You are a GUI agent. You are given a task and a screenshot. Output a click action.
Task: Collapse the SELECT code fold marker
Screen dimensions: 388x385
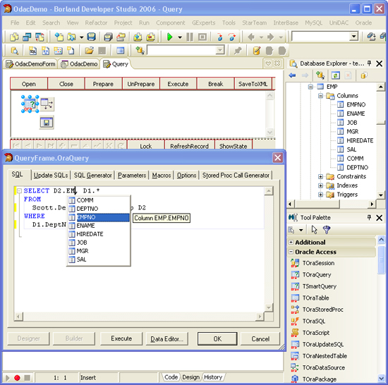pyautogui.click(x=19, y=190)
